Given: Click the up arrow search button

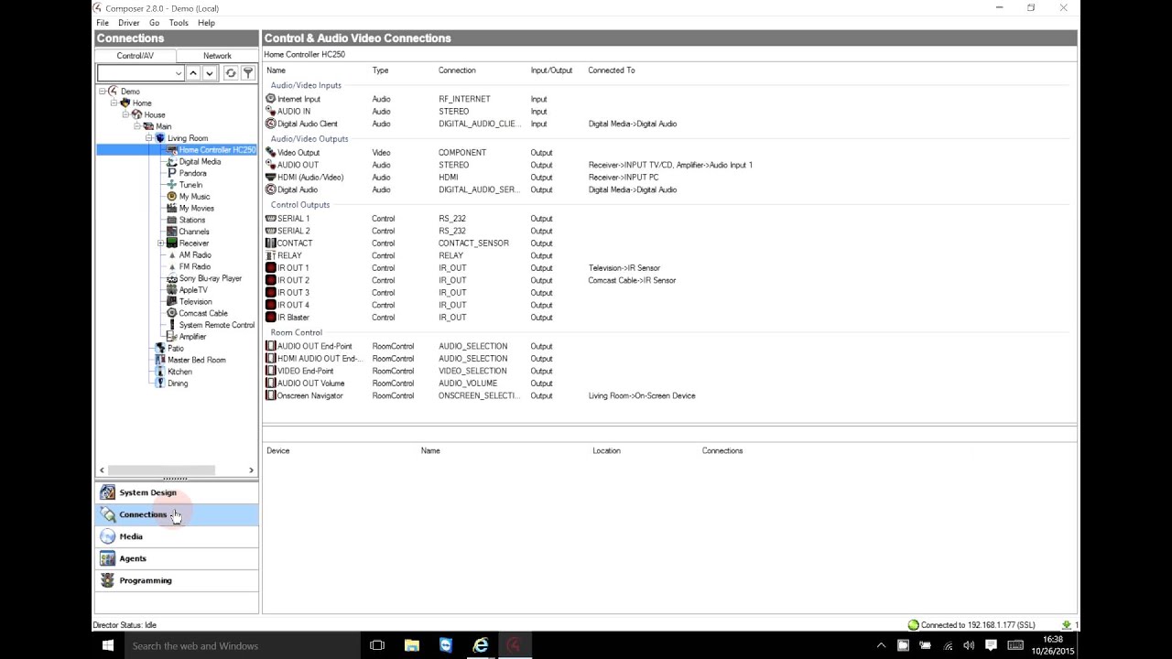Looking at the screenshot, I should pyautogui.click(x=193, y=73).
